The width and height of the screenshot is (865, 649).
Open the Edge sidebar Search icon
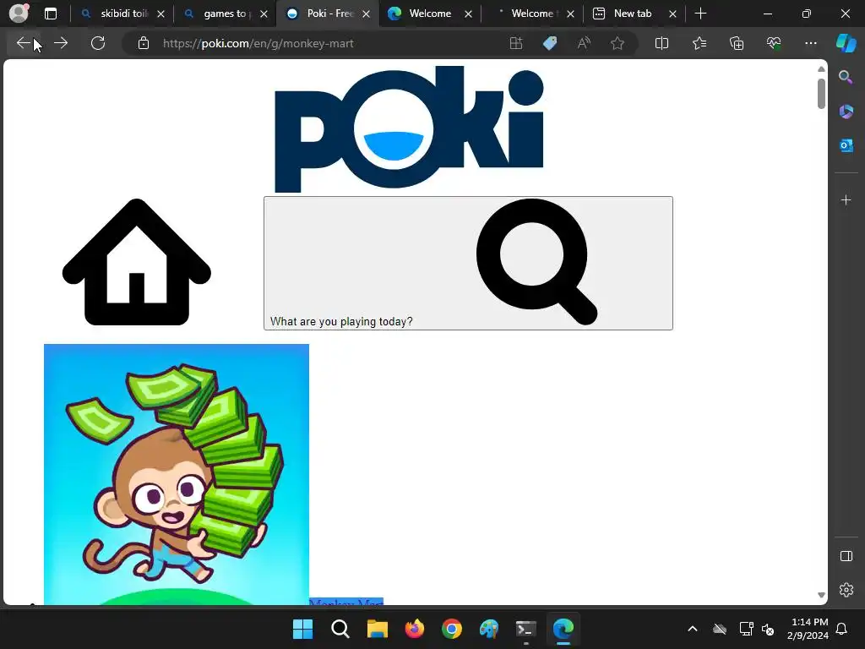846,77
